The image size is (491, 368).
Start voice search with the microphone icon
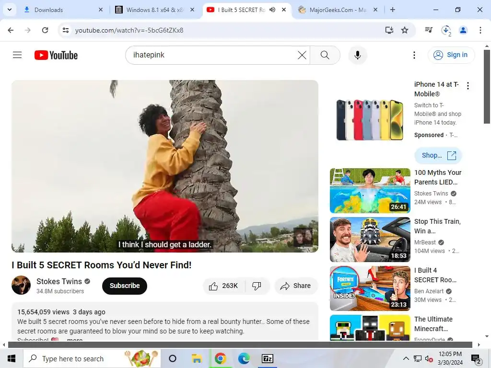[357, 55]
